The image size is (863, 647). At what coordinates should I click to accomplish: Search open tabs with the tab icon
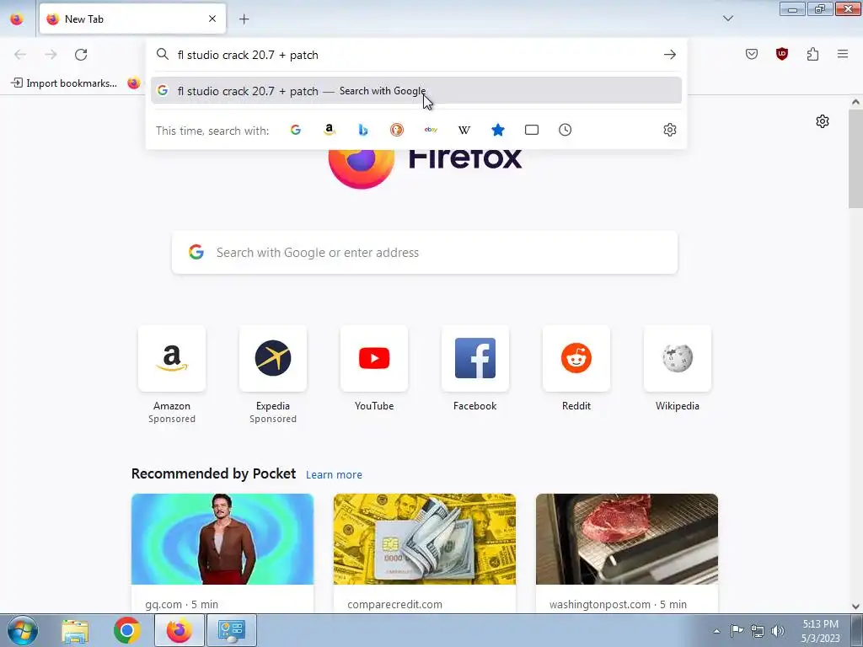pyautogui.click(x=532, y=130)
